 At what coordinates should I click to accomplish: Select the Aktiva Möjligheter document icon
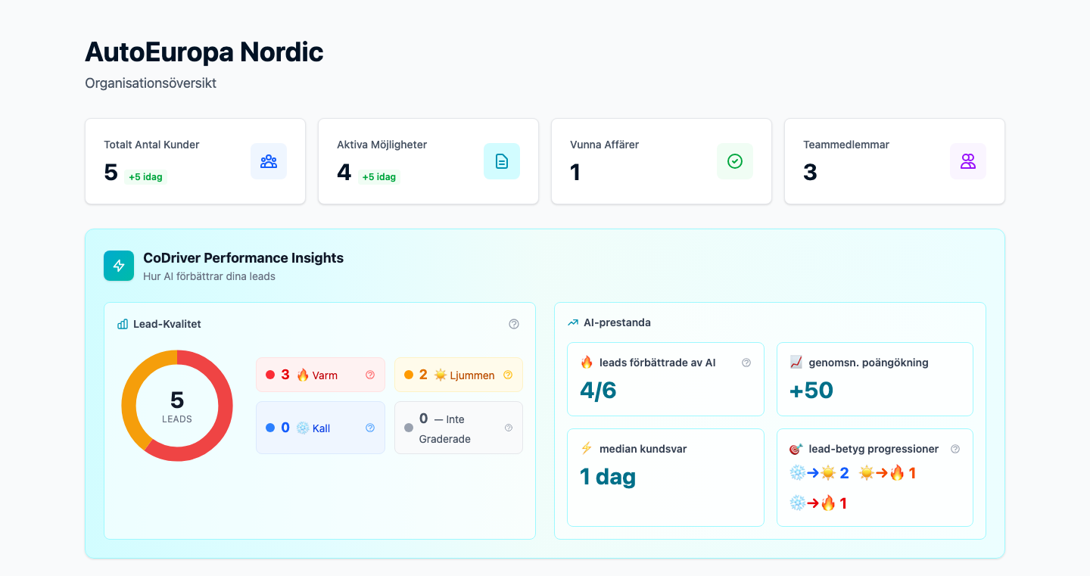[502, 161]
